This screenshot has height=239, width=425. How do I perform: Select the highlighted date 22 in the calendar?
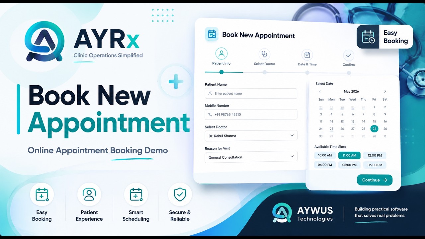point(374,129)
